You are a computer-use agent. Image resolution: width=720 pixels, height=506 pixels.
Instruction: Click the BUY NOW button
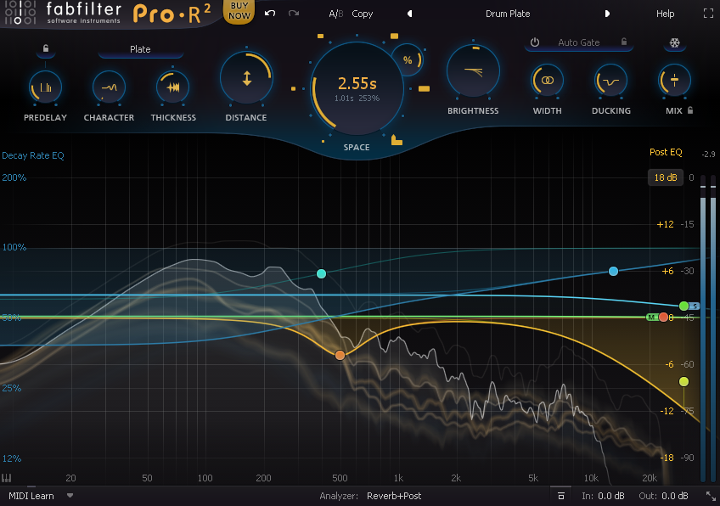point(239,13)
